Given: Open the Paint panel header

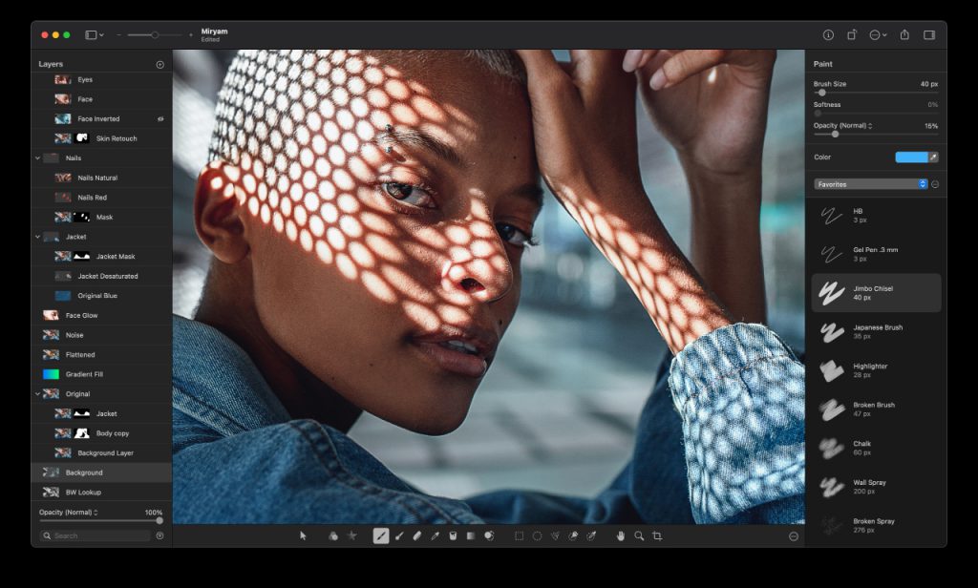Looking at the screenshot, I should [823, 63].
